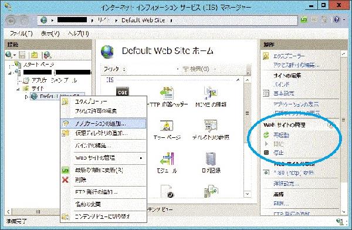Select 仮想ディレクトリの追加... in context menu
352x230 pixels.
coord(103,133)
